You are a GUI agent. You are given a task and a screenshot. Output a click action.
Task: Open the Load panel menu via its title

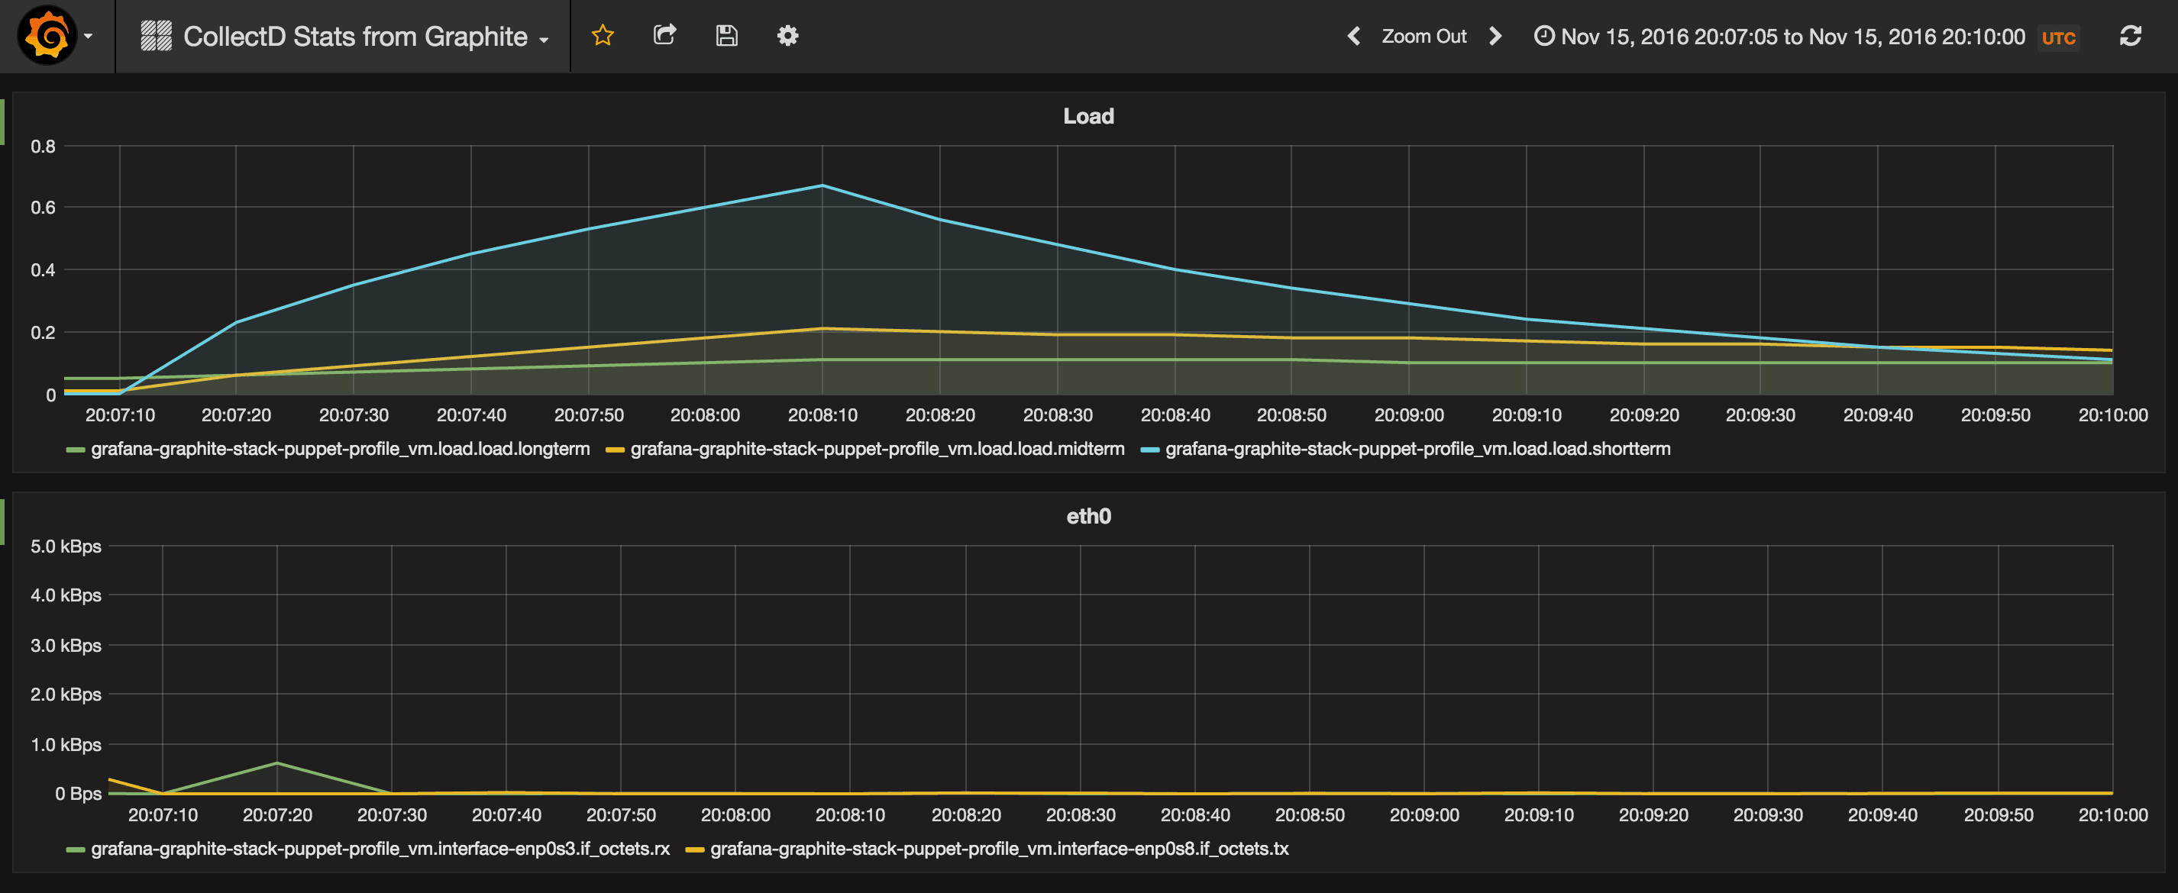(x=1088, y=116)
